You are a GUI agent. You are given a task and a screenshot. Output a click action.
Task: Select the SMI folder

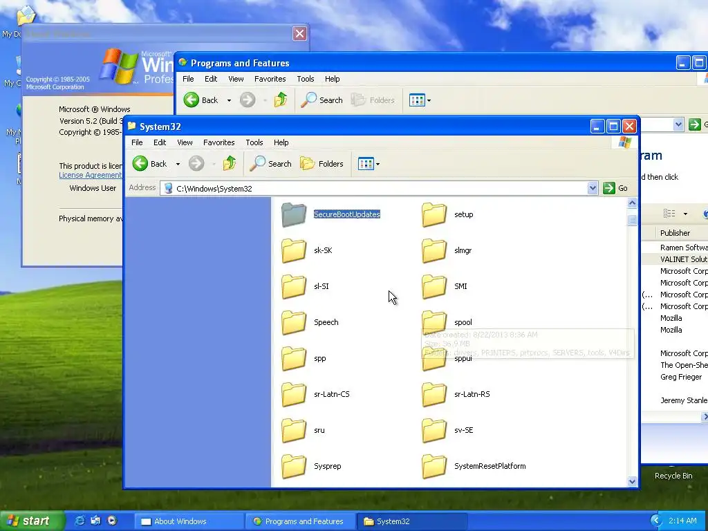click(x=445, y=286)
